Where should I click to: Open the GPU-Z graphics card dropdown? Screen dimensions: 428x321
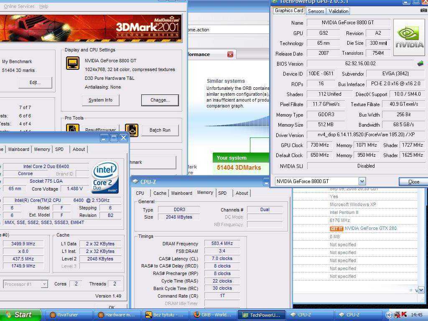click(362, 181)
